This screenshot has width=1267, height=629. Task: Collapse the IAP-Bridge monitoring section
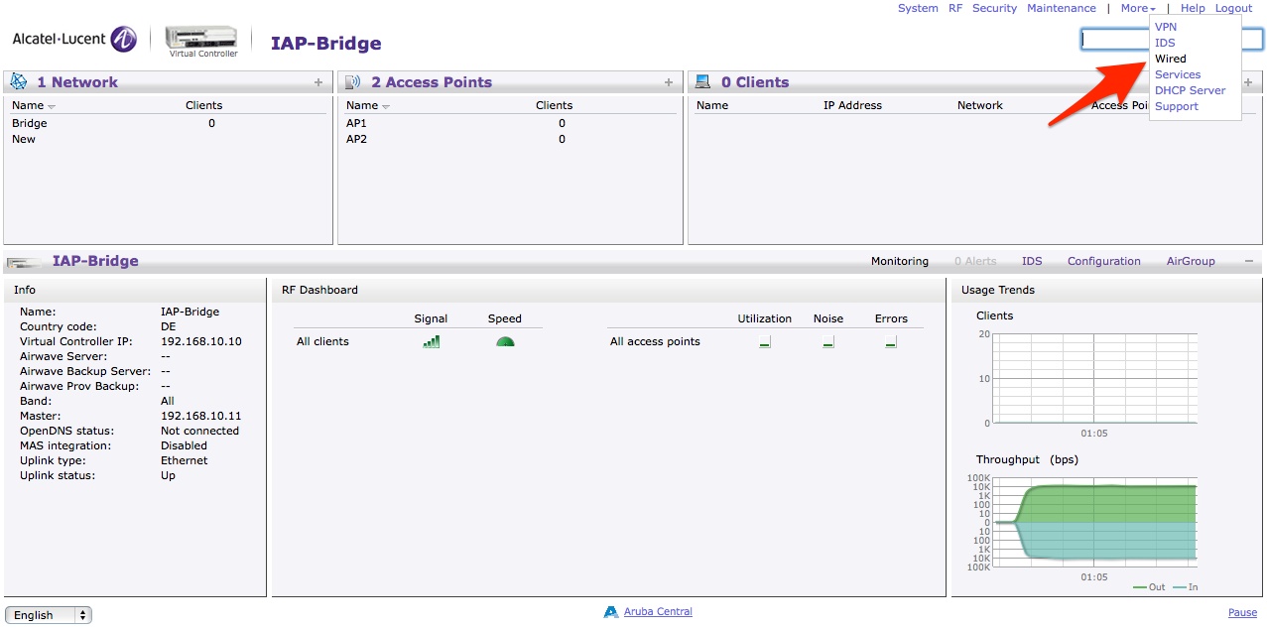(1247, 261)
